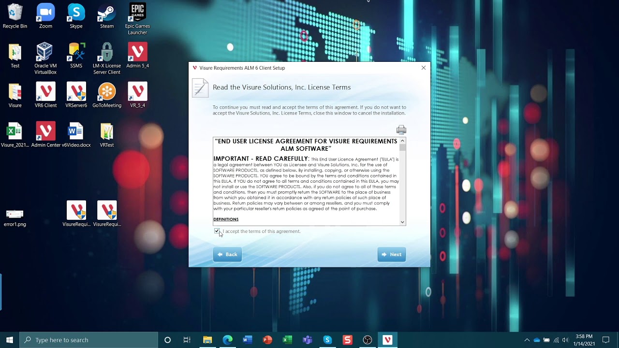The height and width of the screenshot is (348, 619).
Task: Select the Visure_2021 Excel file icon
Action: [15, 135]
